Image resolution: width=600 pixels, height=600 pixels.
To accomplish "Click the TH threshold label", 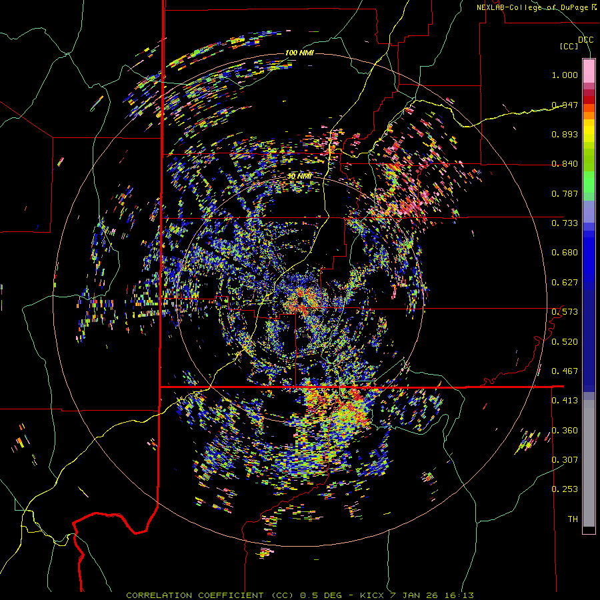I will point(573,519).
